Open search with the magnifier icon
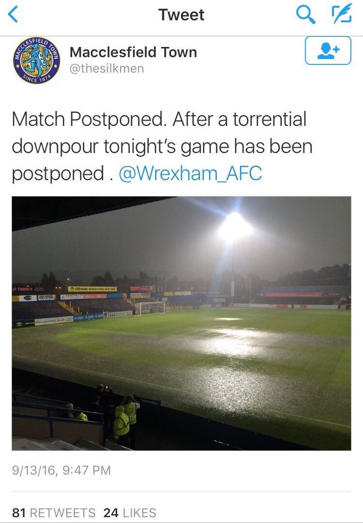Viewport: 363px width, 523px height. tap(305, 15)
